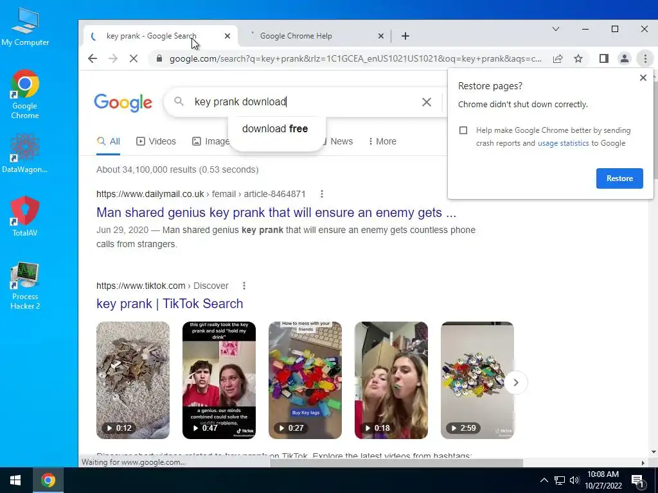Open tab search dropdown chevron
This screenshot has height=493, width=658.
tap(556, 30)
